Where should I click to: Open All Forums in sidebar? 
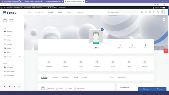(x=8, y=67)
